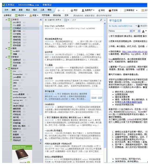The width and height of the screenshot is (148, 165).
Task: Focus the note search field
Action: coord(85,20)
